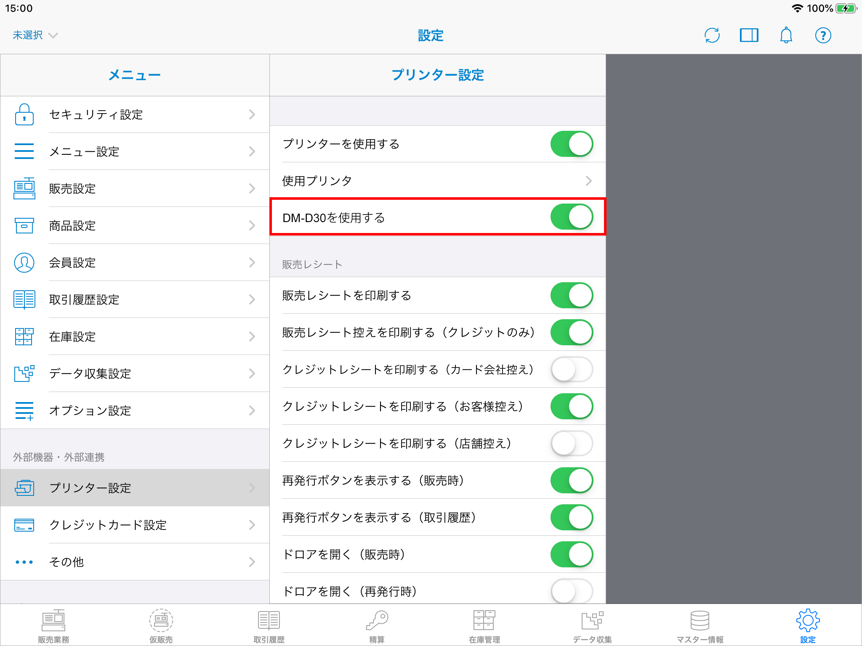Toggle 再発行ボタンを表示する（販売時）switch
Viewport: 862px width, 646px height.
click(x=572, y=480)
